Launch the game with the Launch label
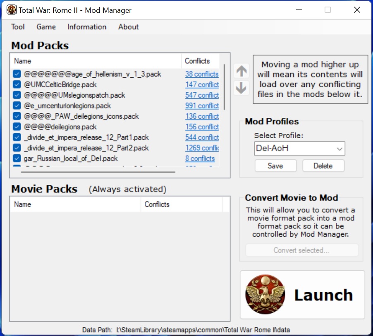This screenshot has height=336, width=373. [323, 295]
